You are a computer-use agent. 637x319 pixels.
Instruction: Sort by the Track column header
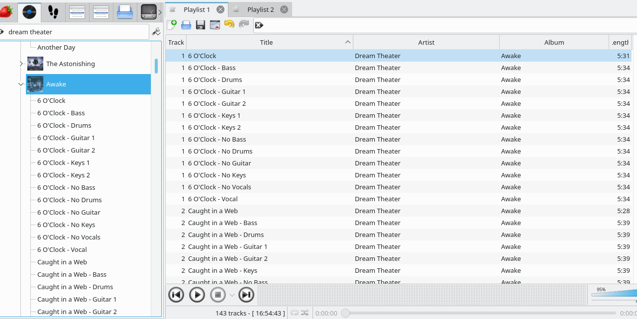click(176, 42)
